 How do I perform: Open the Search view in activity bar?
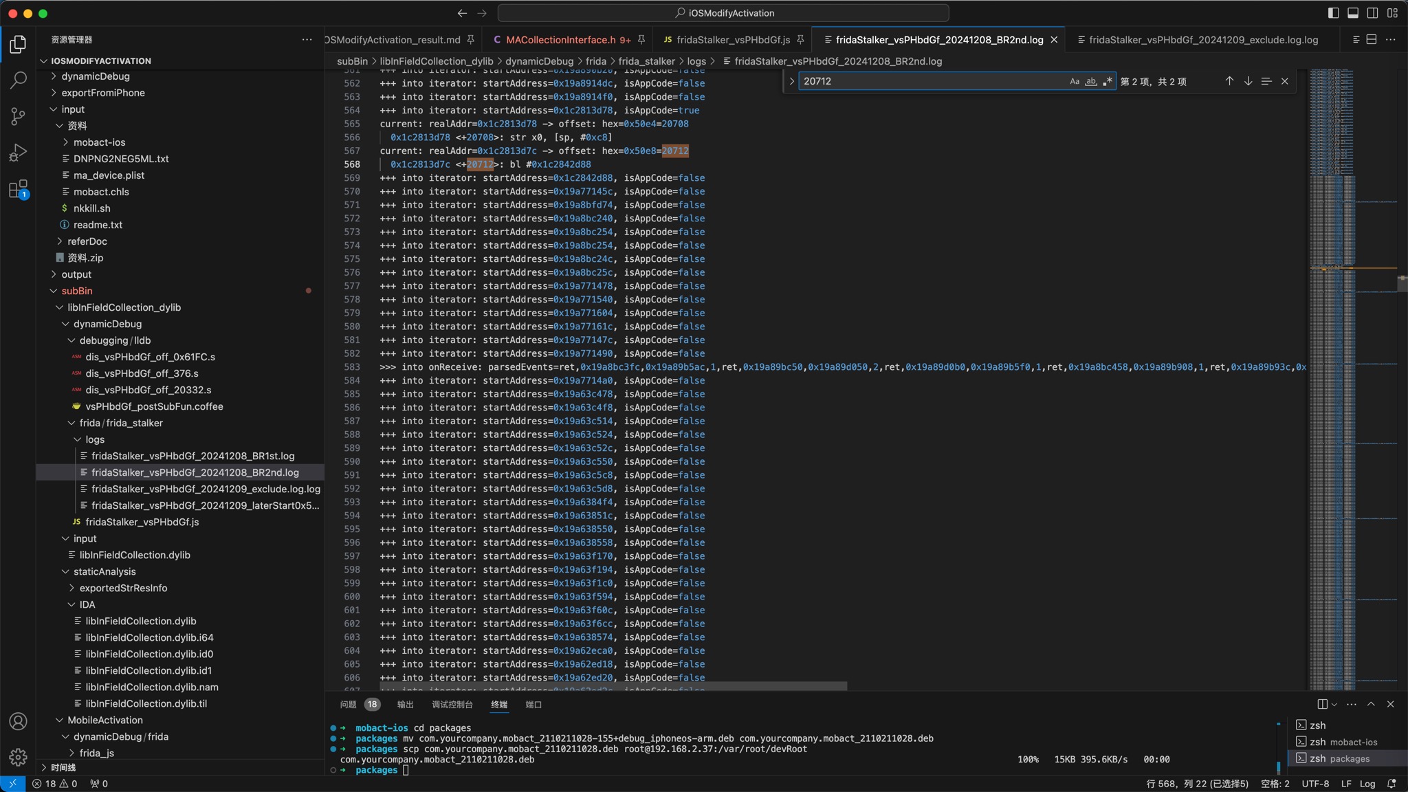pyautogui.click(x=18, y=80)
